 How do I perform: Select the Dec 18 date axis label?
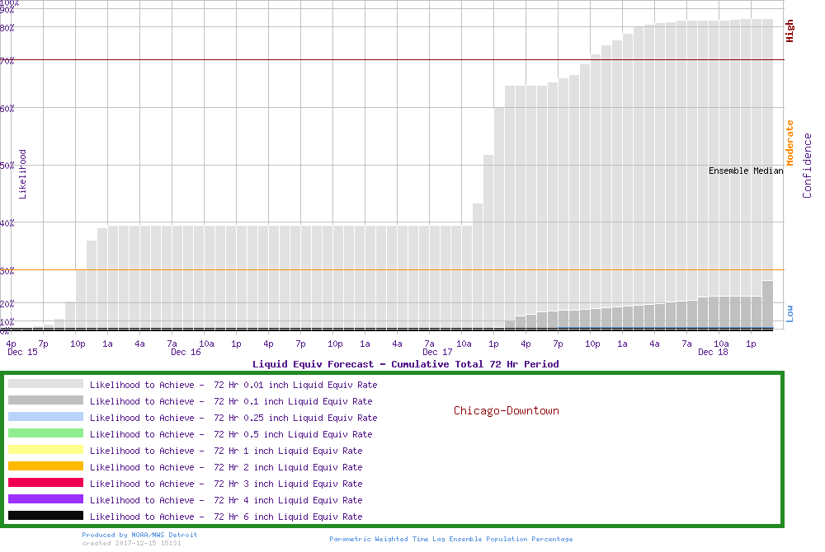coord(713,352)
